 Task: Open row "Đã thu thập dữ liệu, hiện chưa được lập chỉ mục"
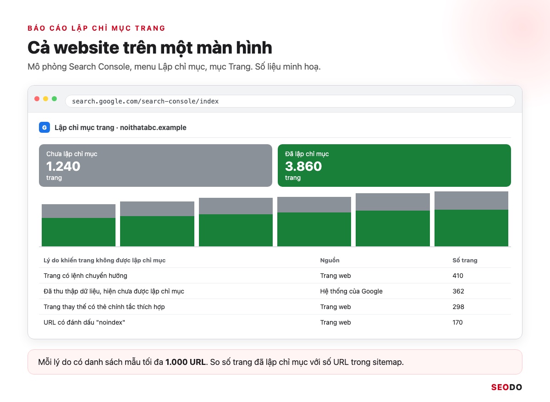(x=275, y=291)
